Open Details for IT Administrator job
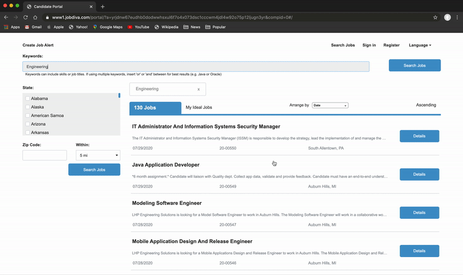Viewport: 463px width, 275px height. [x=419, y=136]
